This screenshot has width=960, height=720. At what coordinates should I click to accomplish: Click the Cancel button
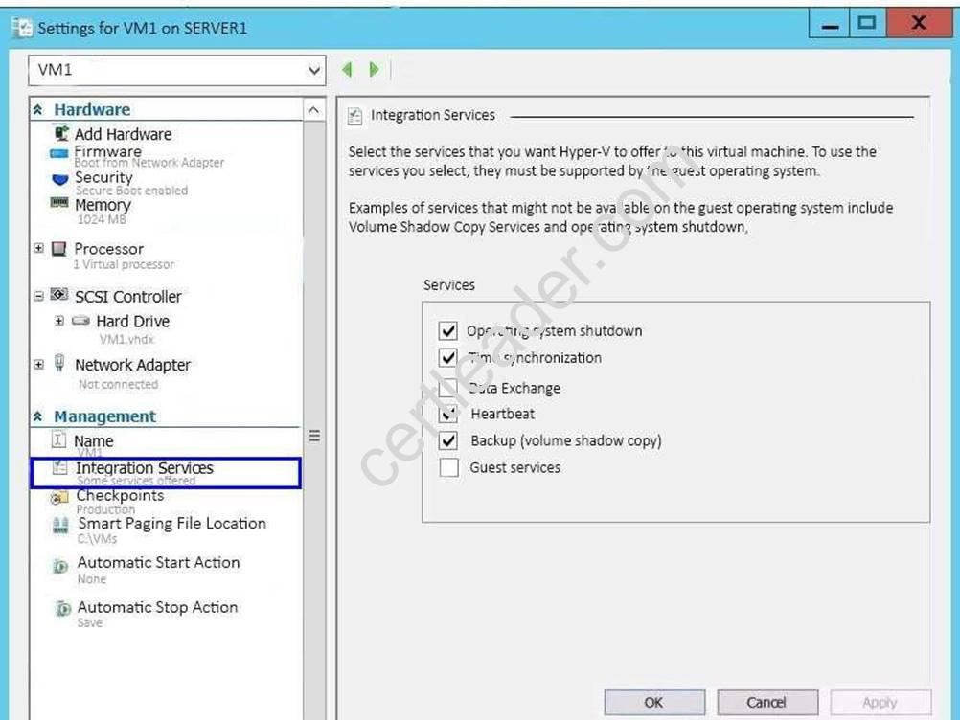click(x=767, y=702)
